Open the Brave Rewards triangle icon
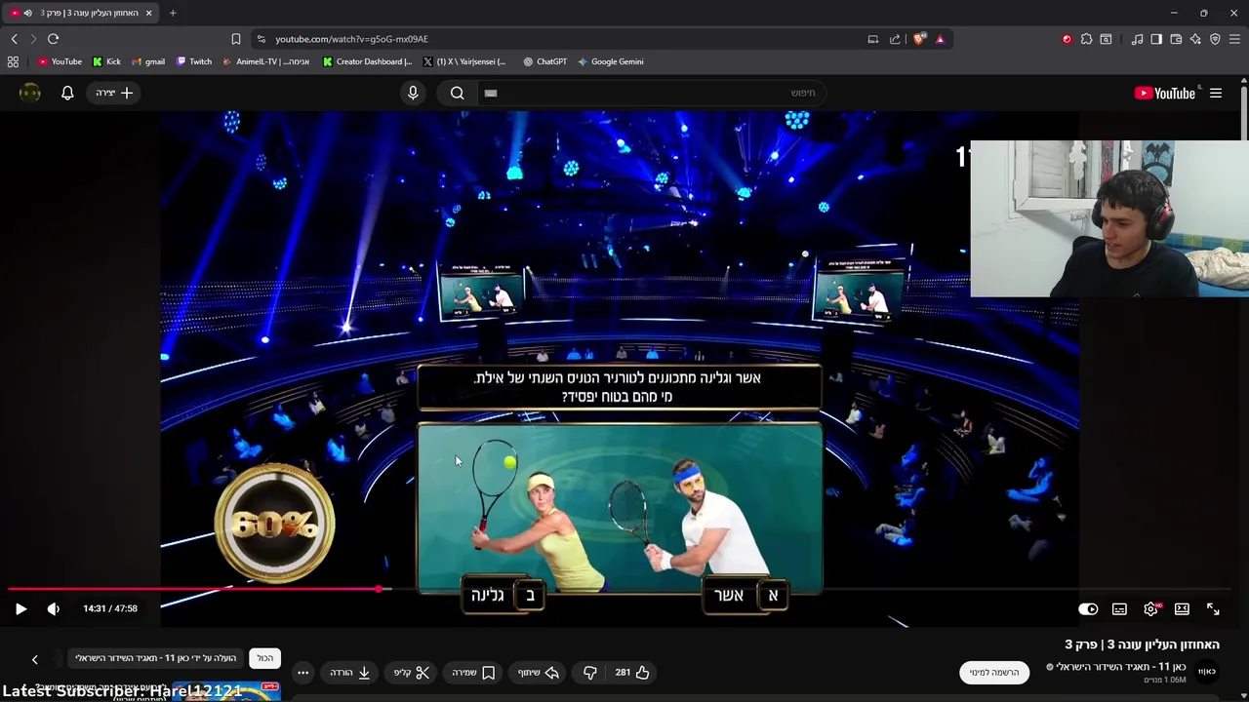1249x702 pixels. pos(940,39)
